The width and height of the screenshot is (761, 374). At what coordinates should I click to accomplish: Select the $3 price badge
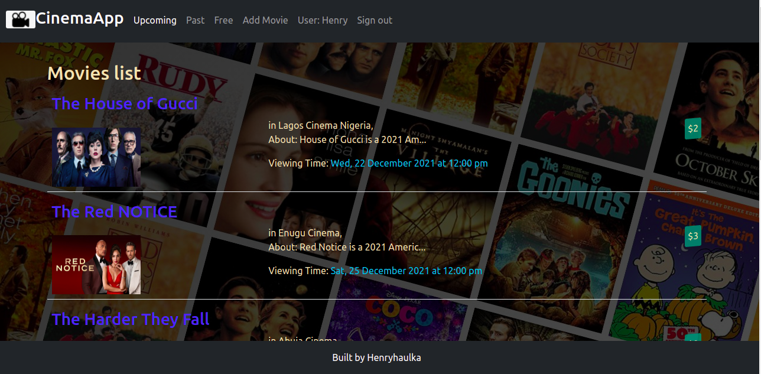pos(693,236)
